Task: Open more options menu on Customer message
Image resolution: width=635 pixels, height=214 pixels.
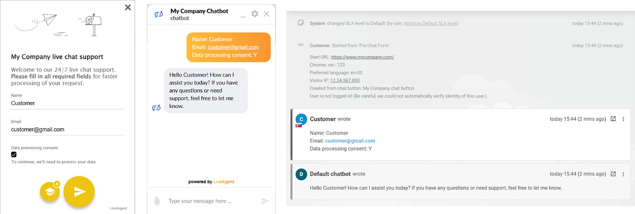Action: point(623,119)
